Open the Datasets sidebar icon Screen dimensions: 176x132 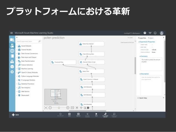click(12, 61)
